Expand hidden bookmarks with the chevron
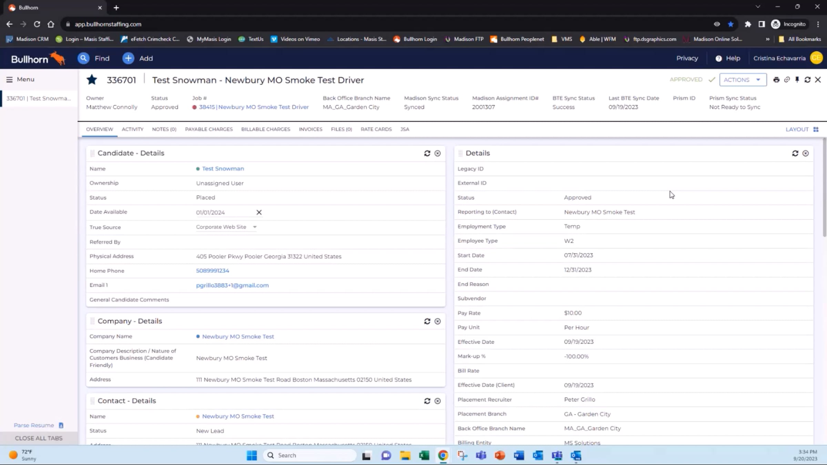The width and height of the screenshot is (827, 465). pos(768,39)
